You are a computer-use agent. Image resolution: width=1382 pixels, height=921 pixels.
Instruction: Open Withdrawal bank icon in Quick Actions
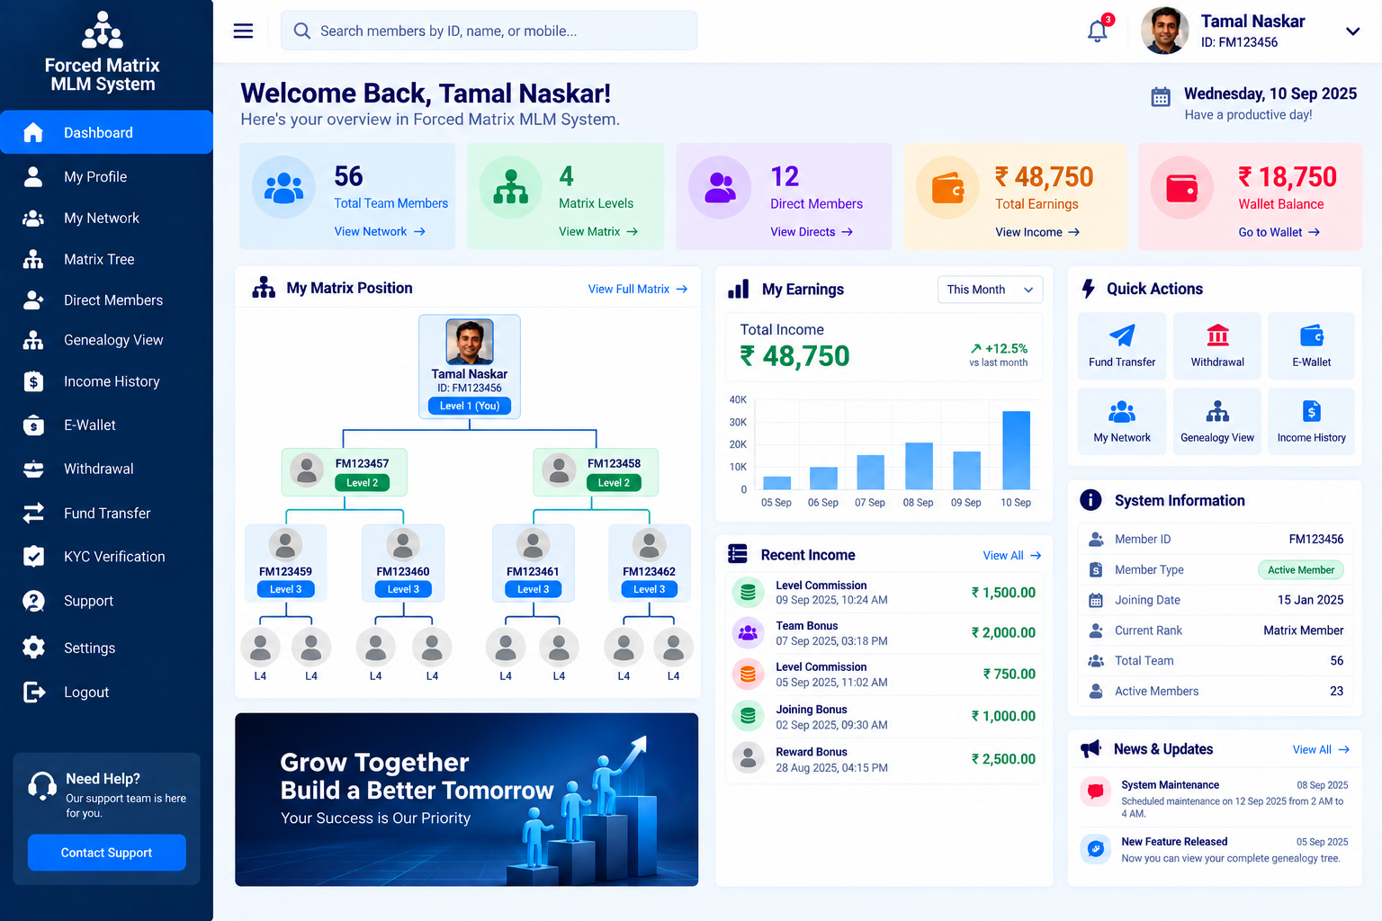pyautogui.click(x=1217, y=335)
